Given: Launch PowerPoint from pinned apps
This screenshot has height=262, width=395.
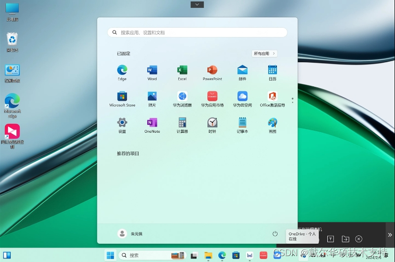Looking at the screenshot, I should 212,73.
